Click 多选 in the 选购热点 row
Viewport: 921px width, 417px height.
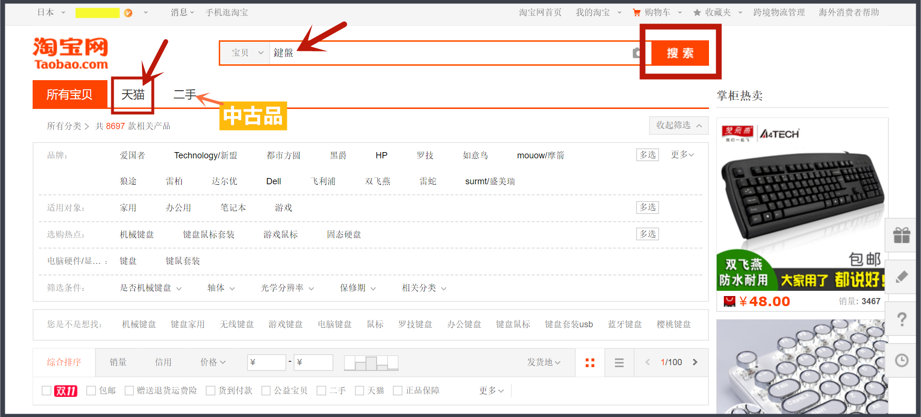coord(648,234)
